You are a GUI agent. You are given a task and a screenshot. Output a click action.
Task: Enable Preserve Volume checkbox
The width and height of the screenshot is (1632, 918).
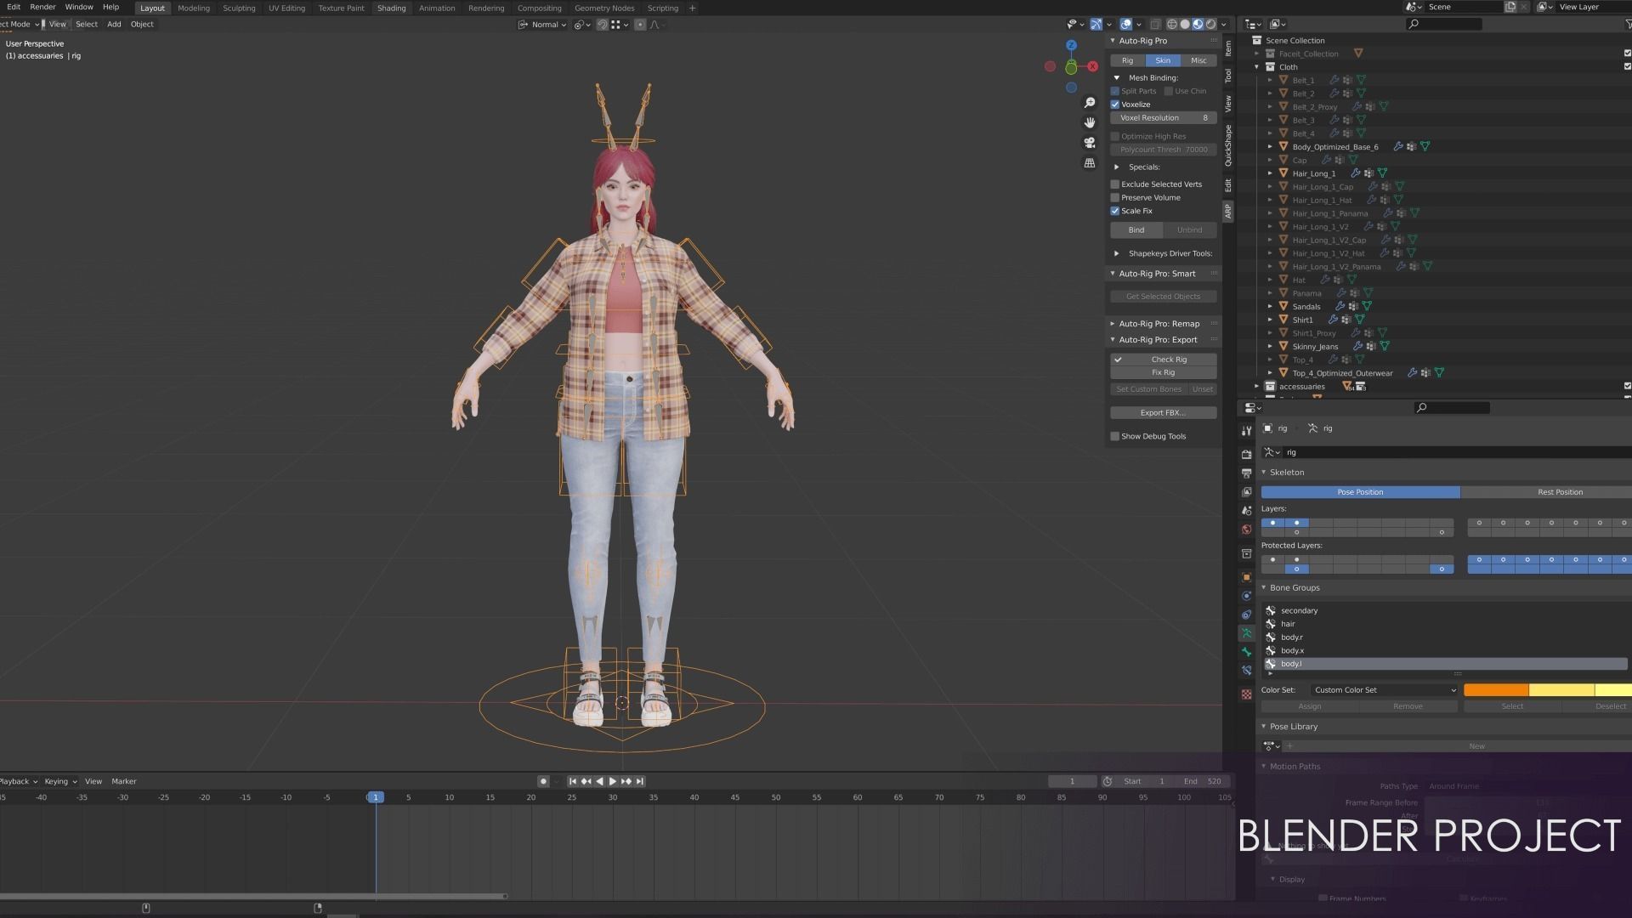(x=1115, y=198)
